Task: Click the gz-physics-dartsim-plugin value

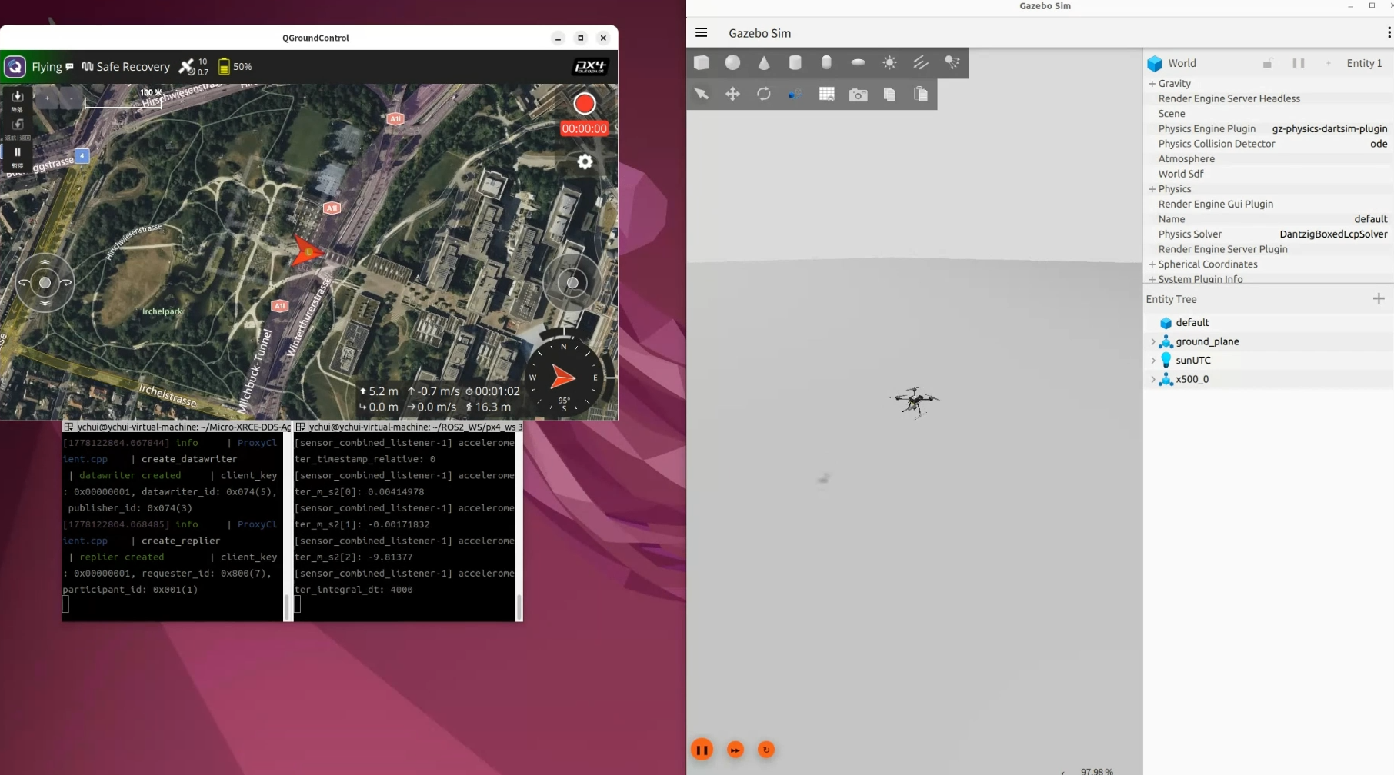Action: [x=1329, y=128]
